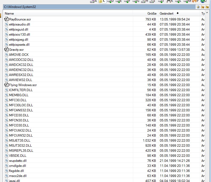Select file MFC30LOC.DLL
Viewport: 211px width, 182px height.
[x=21, y=105]
